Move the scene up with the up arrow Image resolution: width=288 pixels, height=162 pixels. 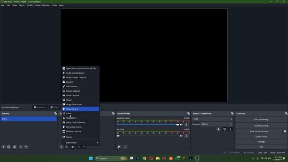click(21, 147)
